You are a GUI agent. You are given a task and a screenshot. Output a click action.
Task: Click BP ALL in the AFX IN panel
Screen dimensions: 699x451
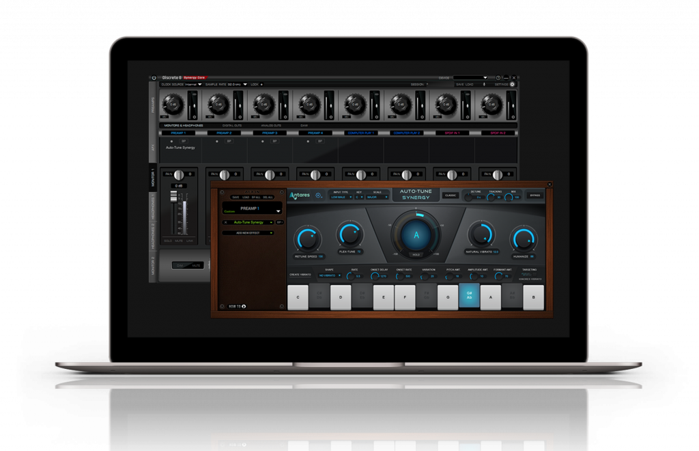tap(255, 197)
